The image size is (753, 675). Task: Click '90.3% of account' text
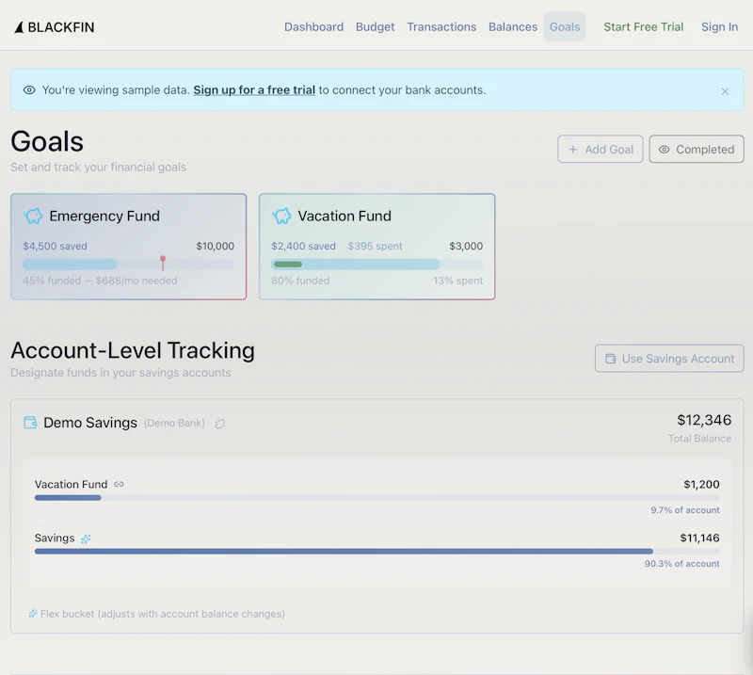click(x=681, y=564)
